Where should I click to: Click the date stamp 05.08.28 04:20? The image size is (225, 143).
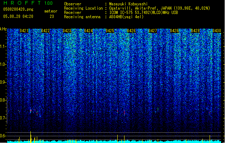tap(18, 16)
